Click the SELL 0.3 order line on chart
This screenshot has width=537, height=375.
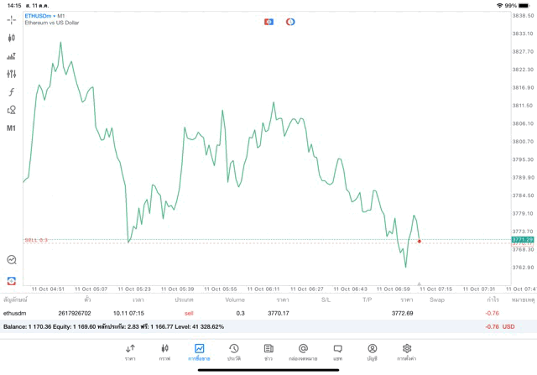click(37, 240)
